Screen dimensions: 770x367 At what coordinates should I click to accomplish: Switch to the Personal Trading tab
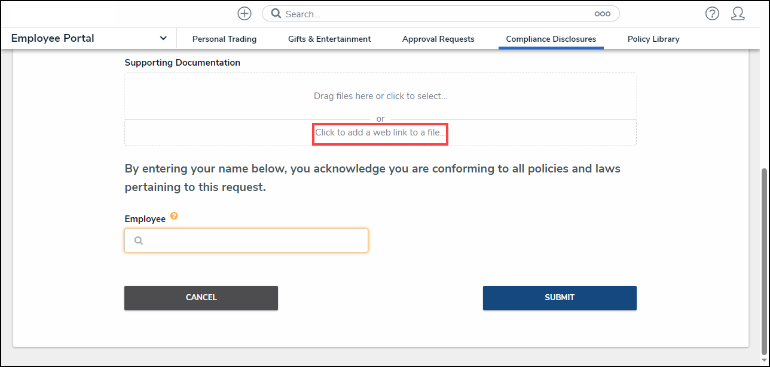pos(224,39)
